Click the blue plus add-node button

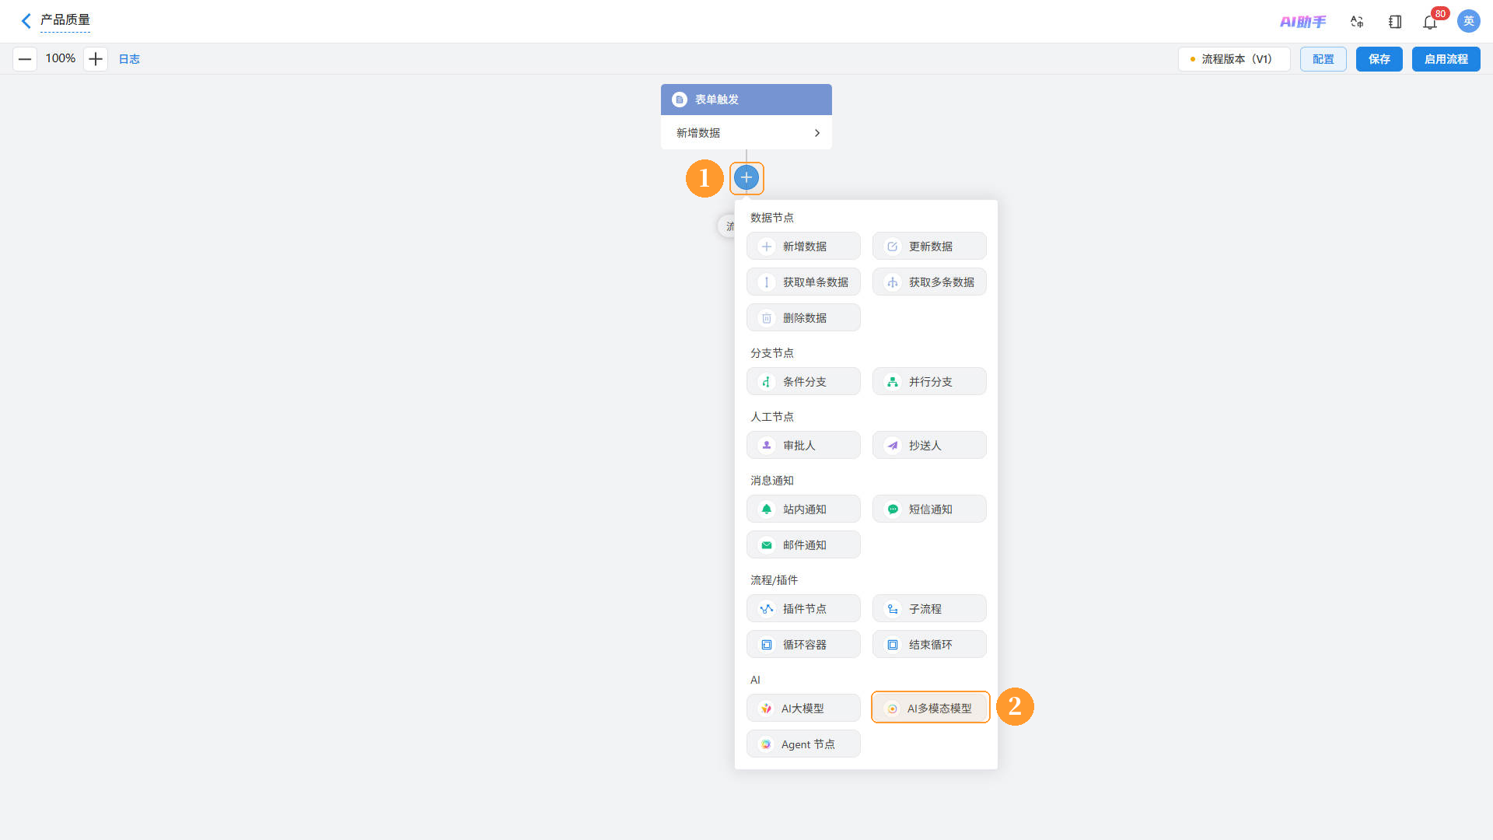746,177
